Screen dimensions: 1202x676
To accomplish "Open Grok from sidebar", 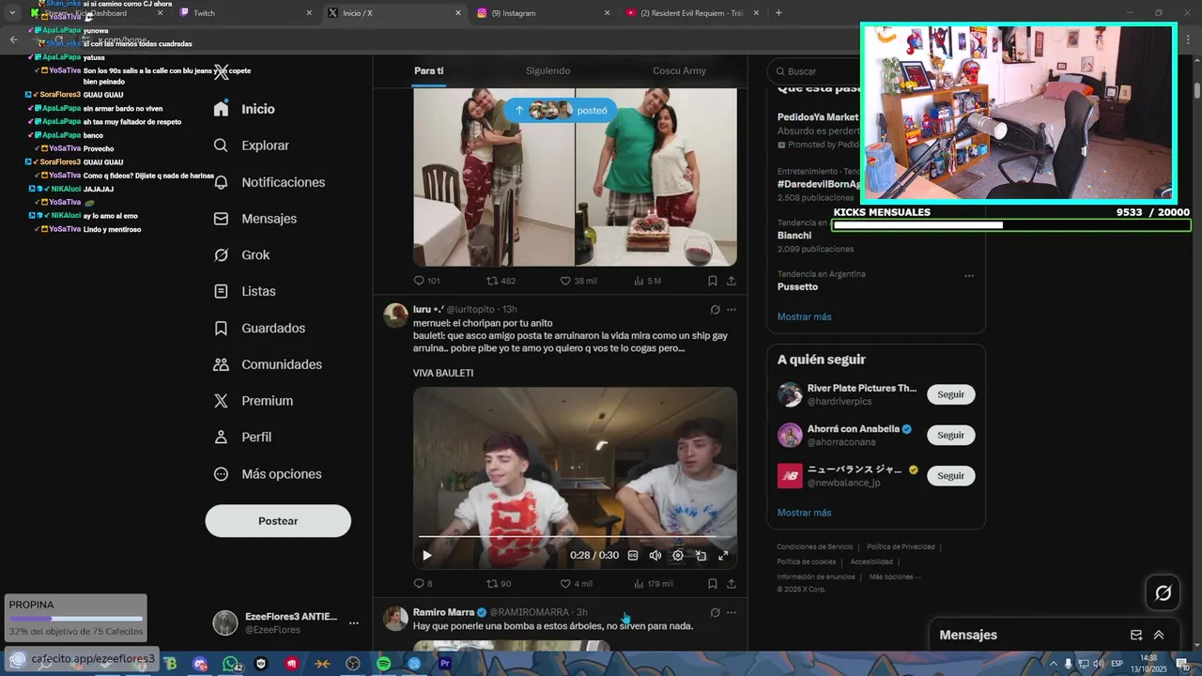I will click(x=241, y=255).
